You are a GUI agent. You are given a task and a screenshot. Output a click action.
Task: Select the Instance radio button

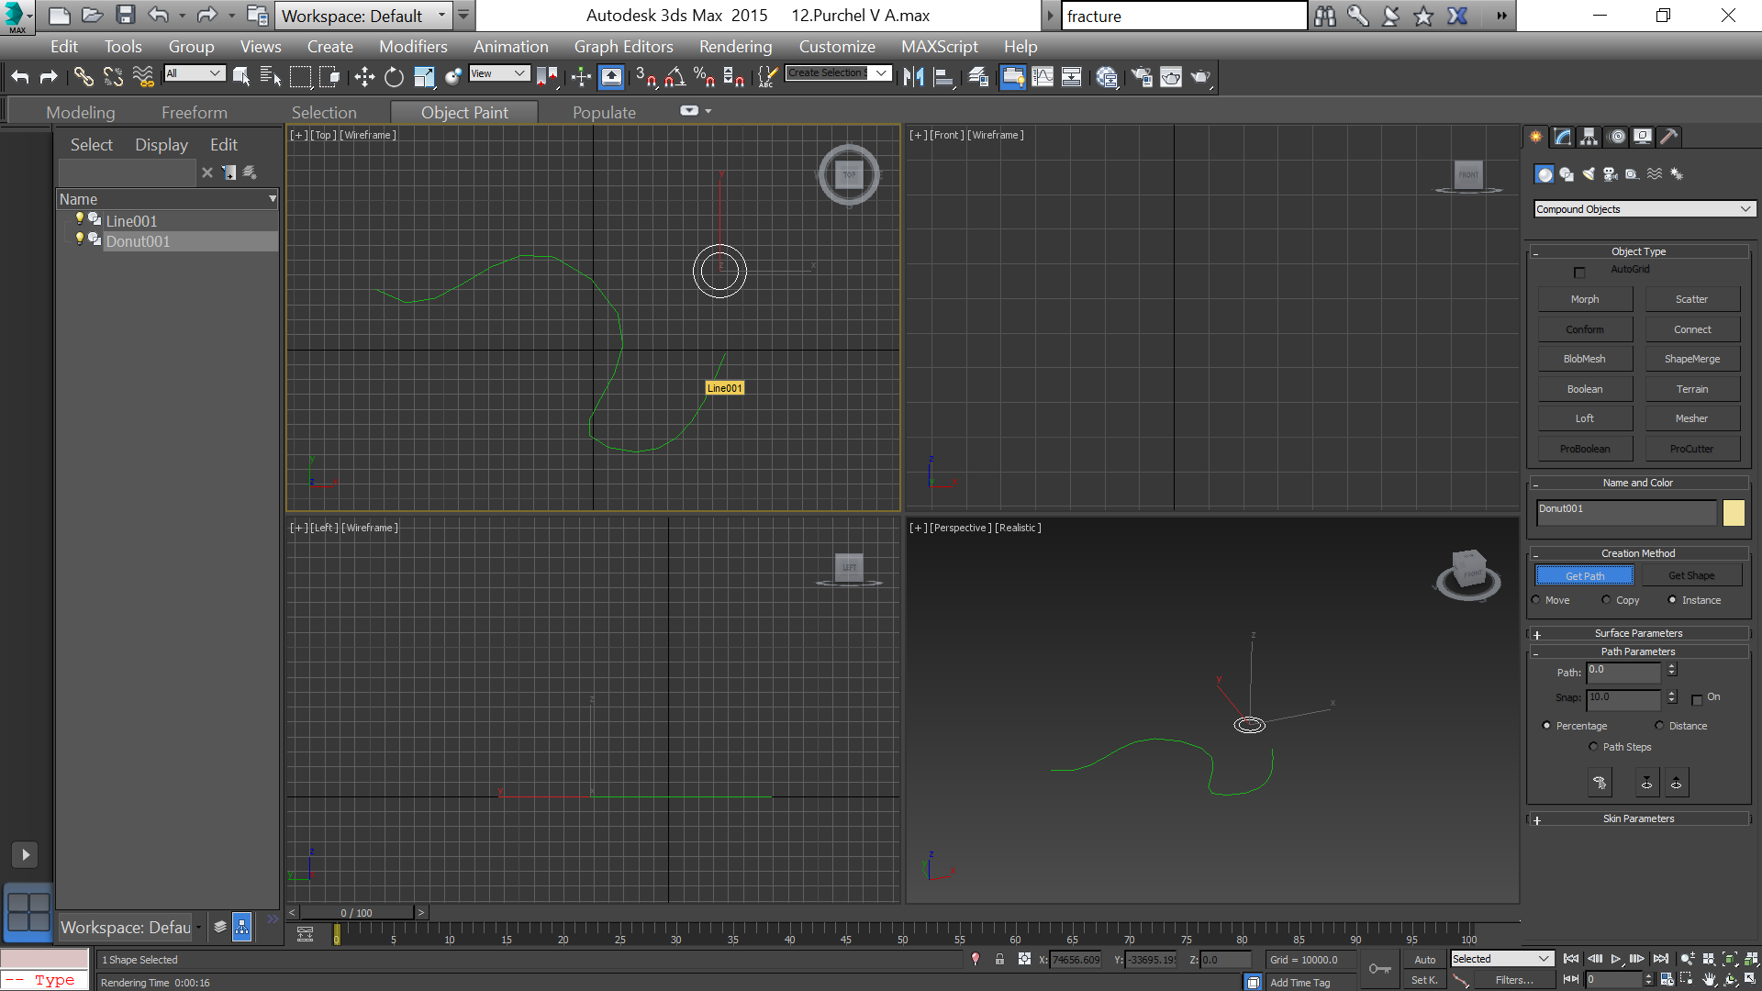point(1672,600)
